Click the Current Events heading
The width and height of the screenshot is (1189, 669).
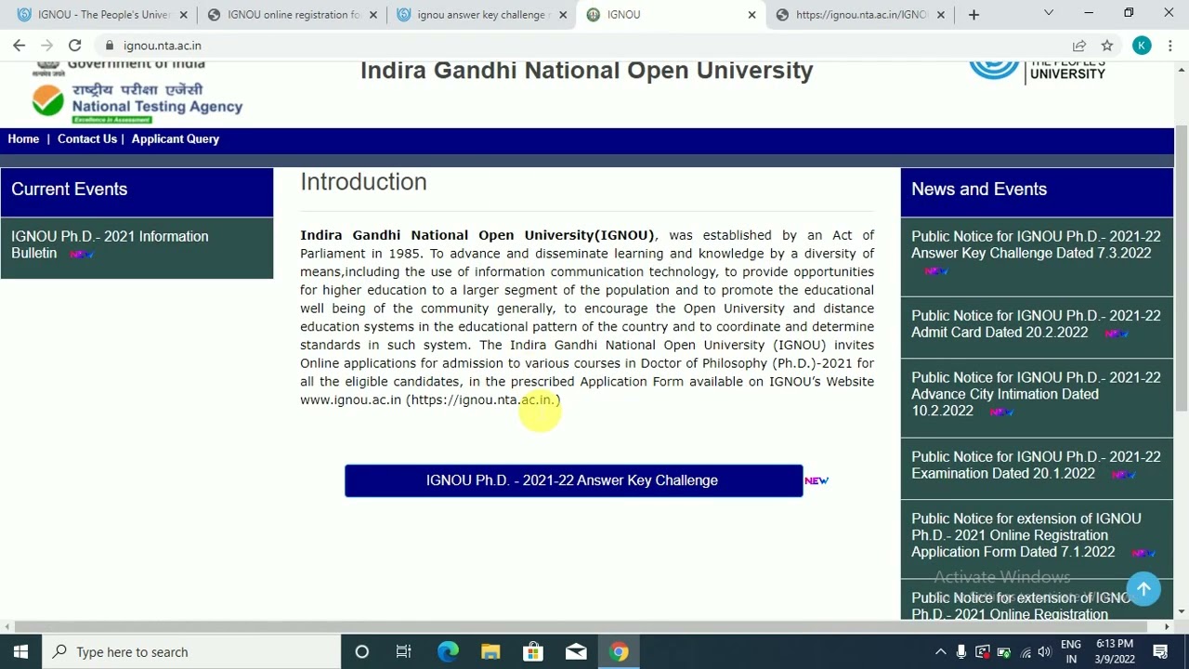pyautogui.click(x=69, y=190)
